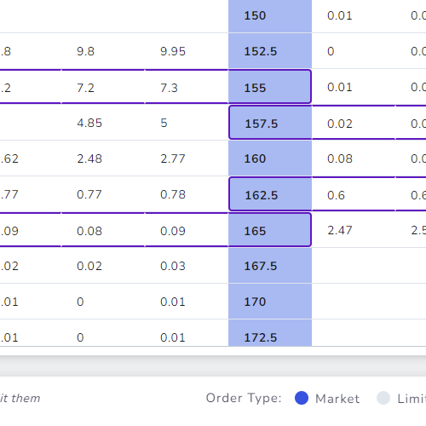Click the 0 value in the 172.5 row
The width and height of the screenshot is (426, 426).
tap(80, 337)
